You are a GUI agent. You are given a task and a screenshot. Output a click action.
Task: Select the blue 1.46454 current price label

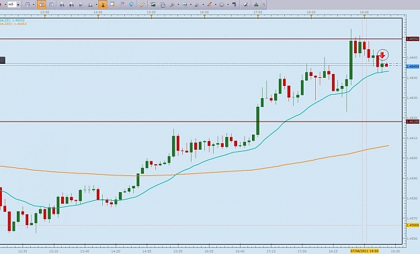(413, 67)
